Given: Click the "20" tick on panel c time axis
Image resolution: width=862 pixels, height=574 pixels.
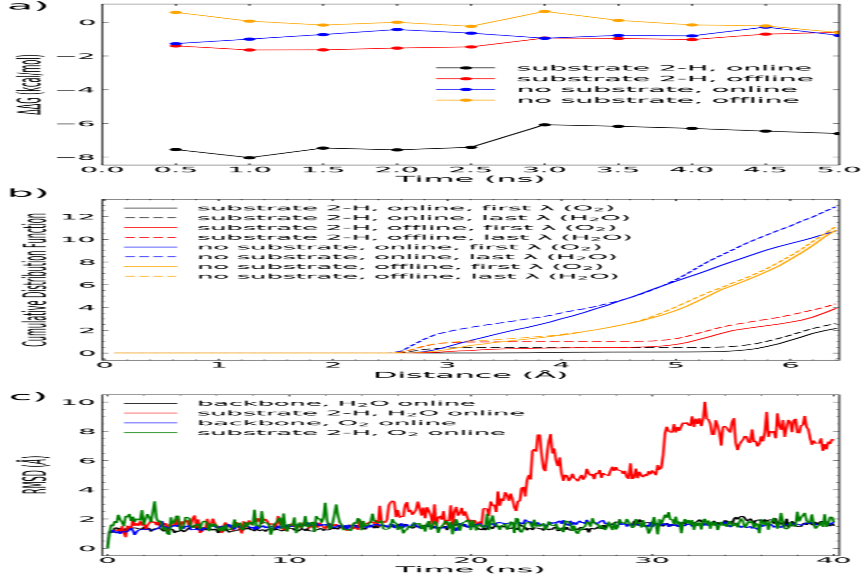Looking at the screenshot, I should point(470,560).
